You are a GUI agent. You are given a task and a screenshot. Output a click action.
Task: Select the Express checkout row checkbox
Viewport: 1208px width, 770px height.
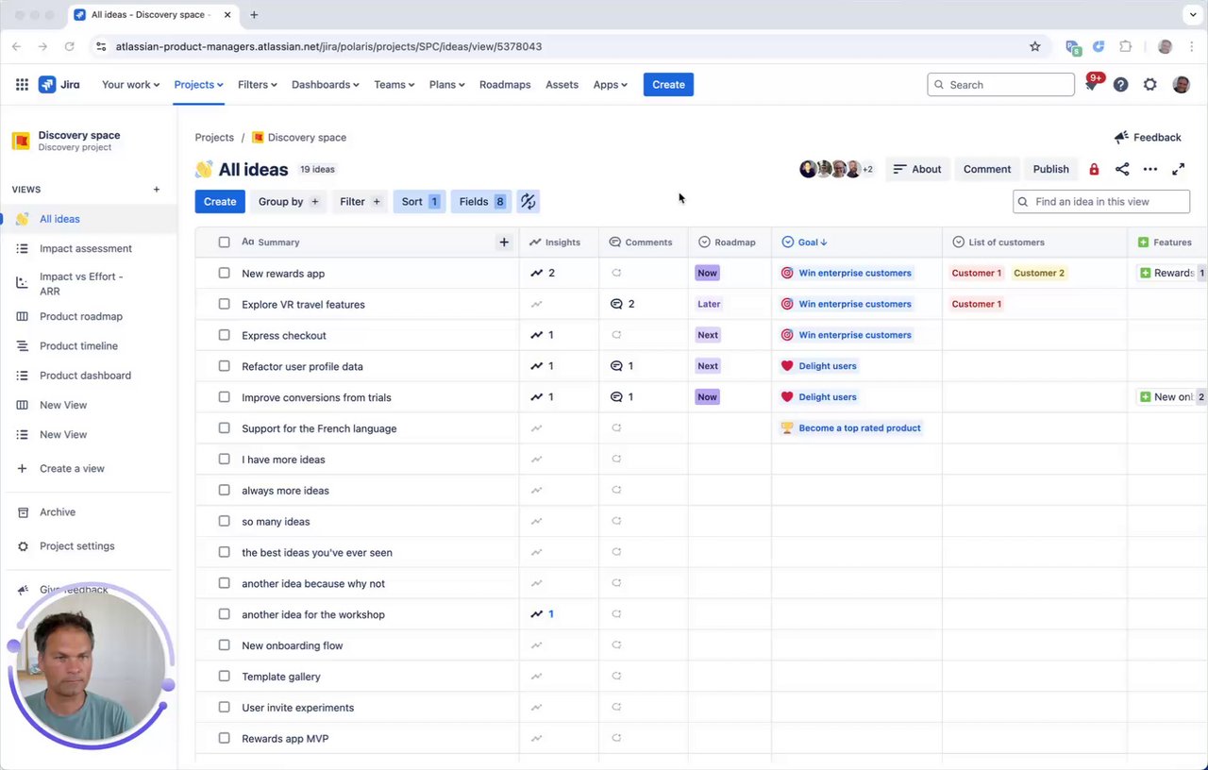point(224,335)
